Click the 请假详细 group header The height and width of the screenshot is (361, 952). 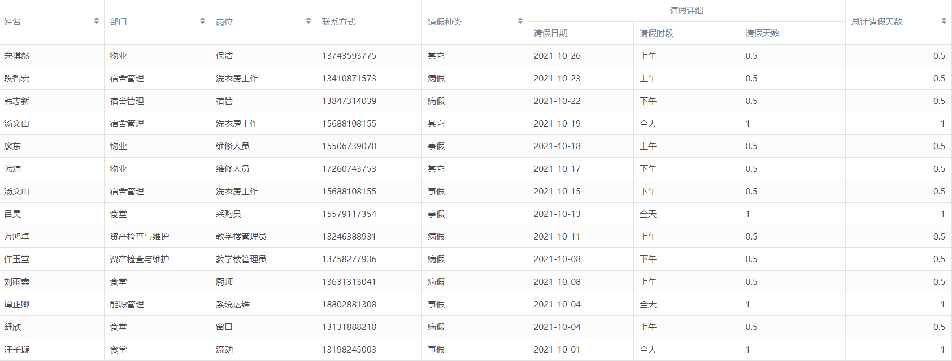click(x=686, y=11)
